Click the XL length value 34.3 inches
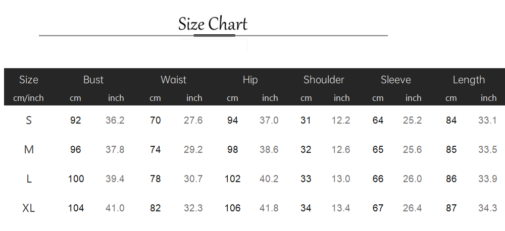 [x=488, y=208]
